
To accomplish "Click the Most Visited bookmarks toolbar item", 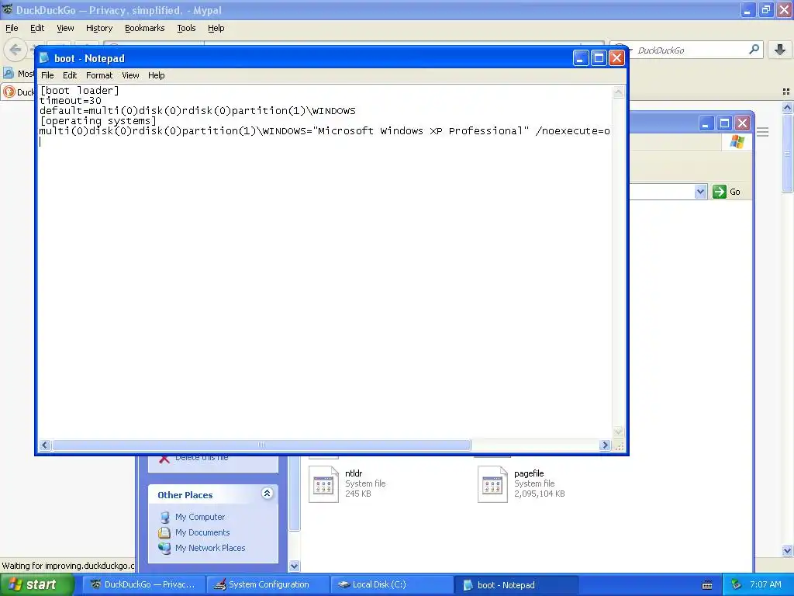I will (19, 74).
